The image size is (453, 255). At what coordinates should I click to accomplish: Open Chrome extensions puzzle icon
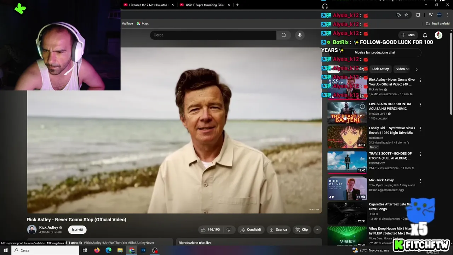click(x=418, y=15)
